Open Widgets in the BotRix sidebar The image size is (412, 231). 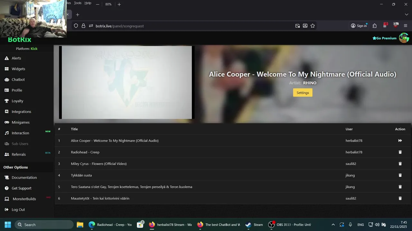(x=18, y=69)
